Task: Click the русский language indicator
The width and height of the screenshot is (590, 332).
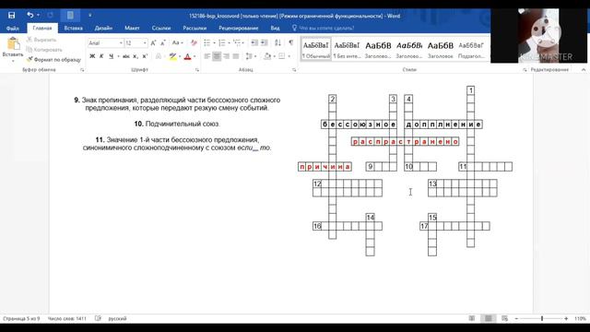Action: [x=117, y=318]
